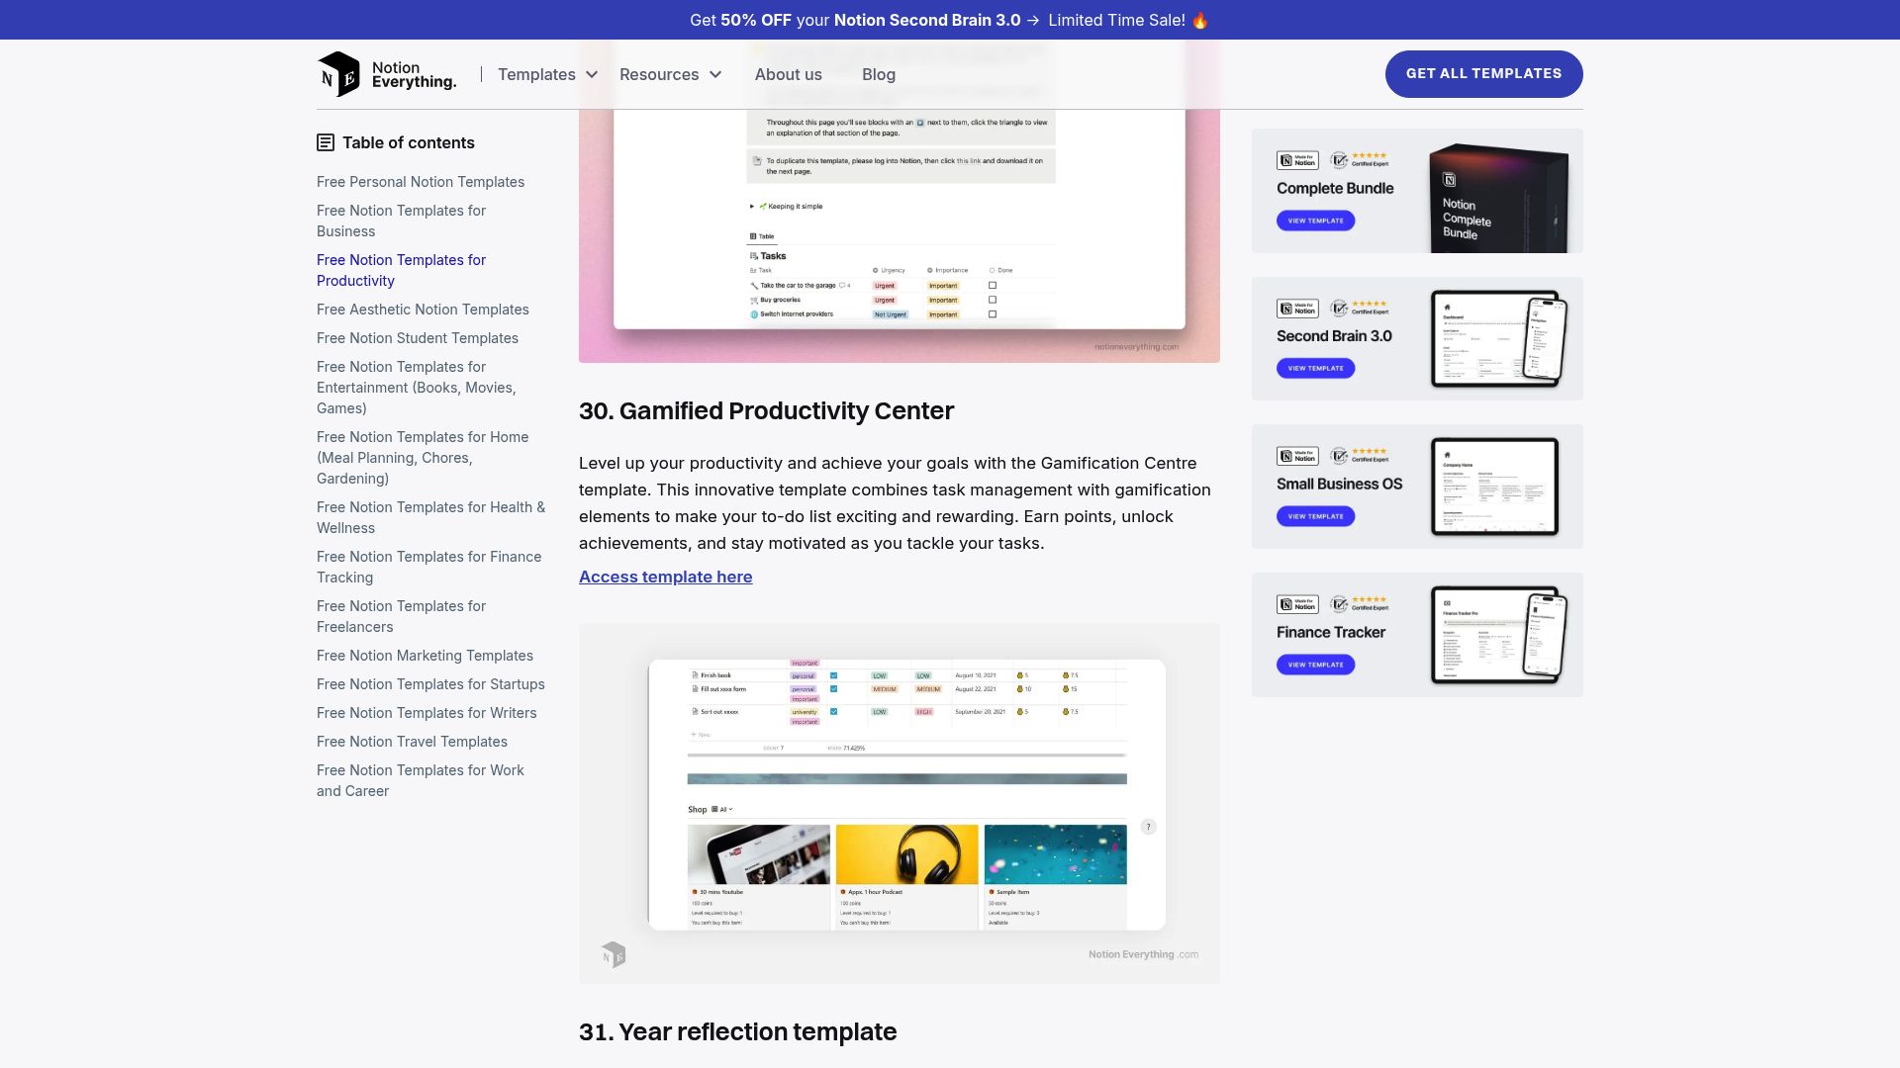Expand the Templates dropdown chevron
This screenshot has width=1900, height=1068.
coord(592,74)
